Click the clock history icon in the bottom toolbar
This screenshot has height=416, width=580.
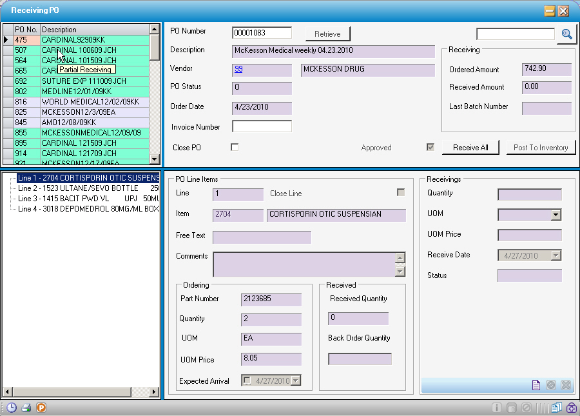point(11,408)
